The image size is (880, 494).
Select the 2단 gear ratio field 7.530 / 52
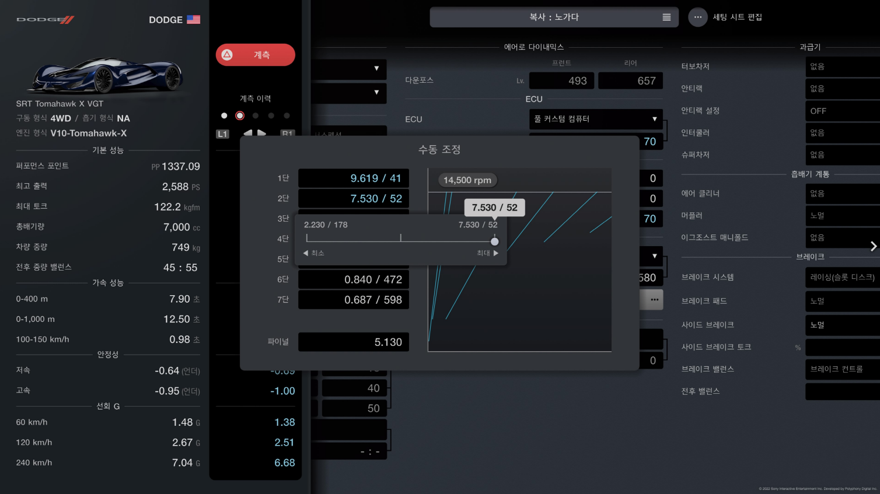(354, 199)
